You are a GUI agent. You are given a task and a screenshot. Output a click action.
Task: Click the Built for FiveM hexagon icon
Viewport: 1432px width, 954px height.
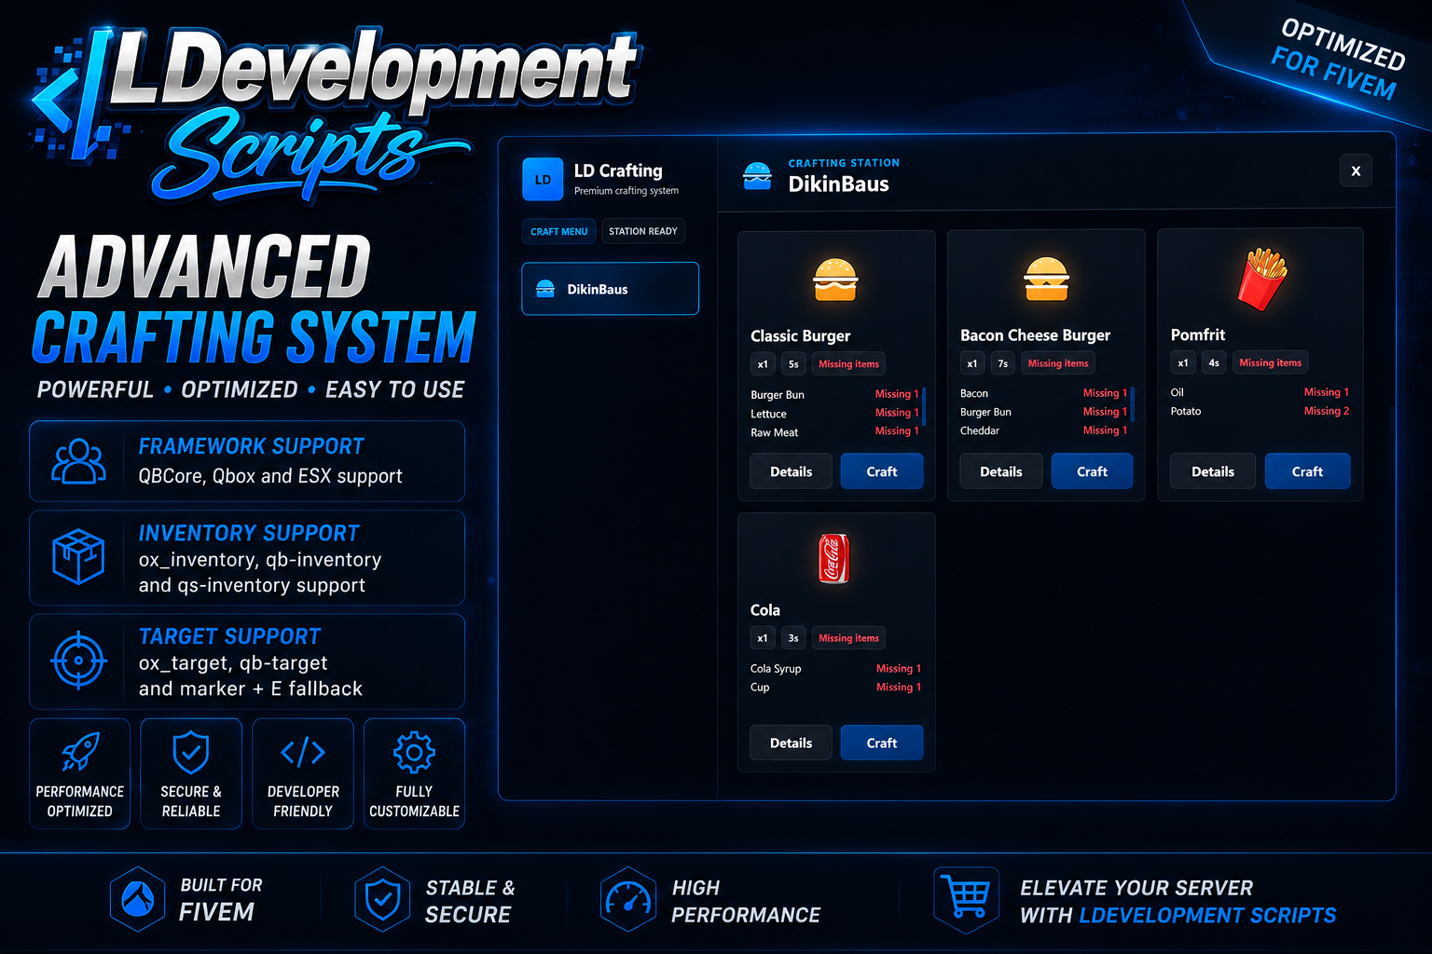[x=137, y=899]
